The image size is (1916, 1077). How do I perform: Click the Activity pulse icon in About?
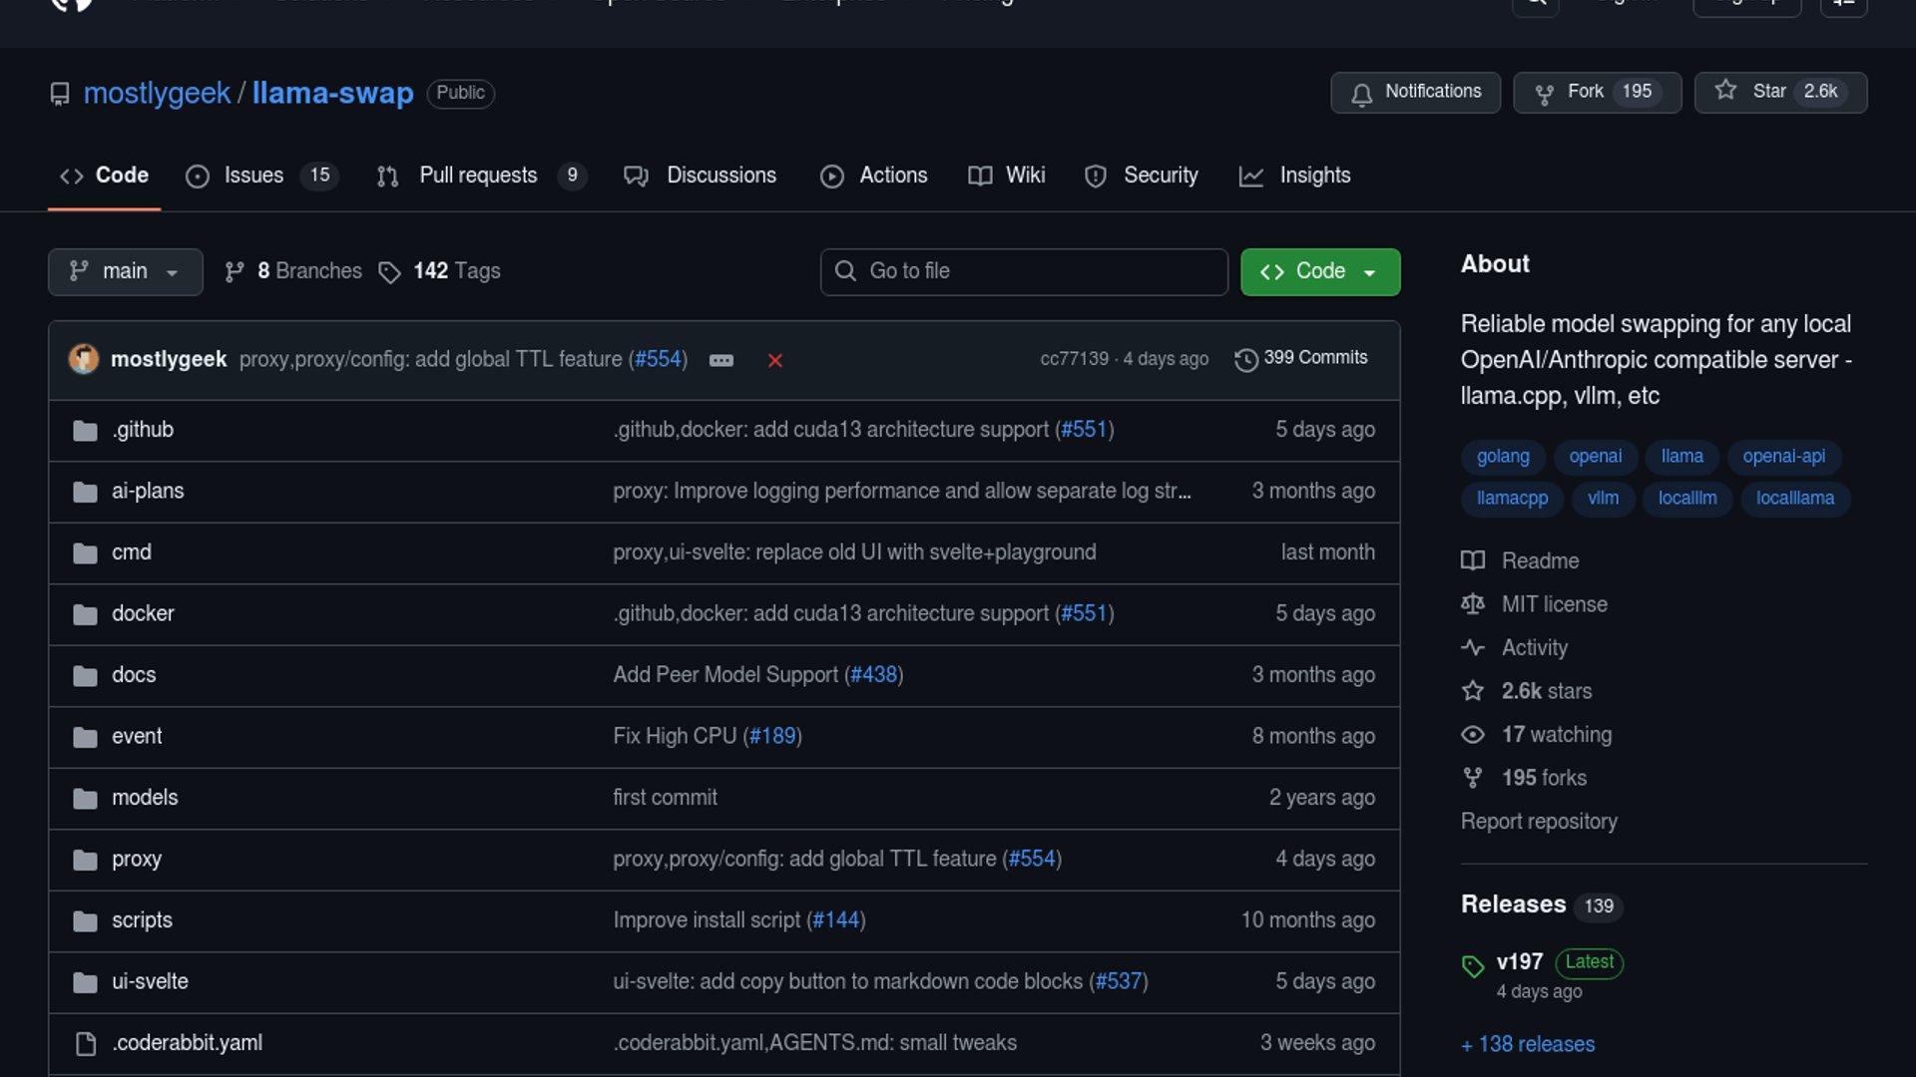(x=1472, y=647)
